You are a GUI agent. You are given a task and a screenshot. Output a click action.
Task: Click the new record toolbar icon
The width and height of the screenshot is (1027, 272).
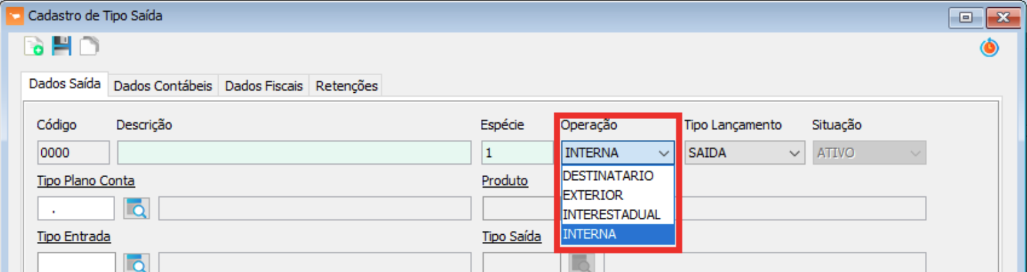click(x=33, y=46)
